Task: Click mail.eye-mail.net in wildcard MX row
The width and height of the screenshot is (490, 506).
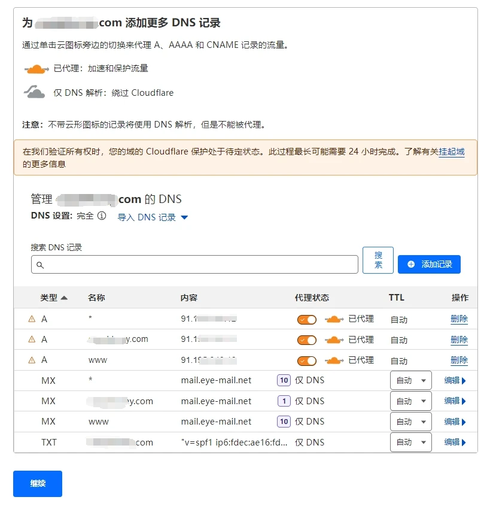Action: pyautogui.click(x=216, y=380)
